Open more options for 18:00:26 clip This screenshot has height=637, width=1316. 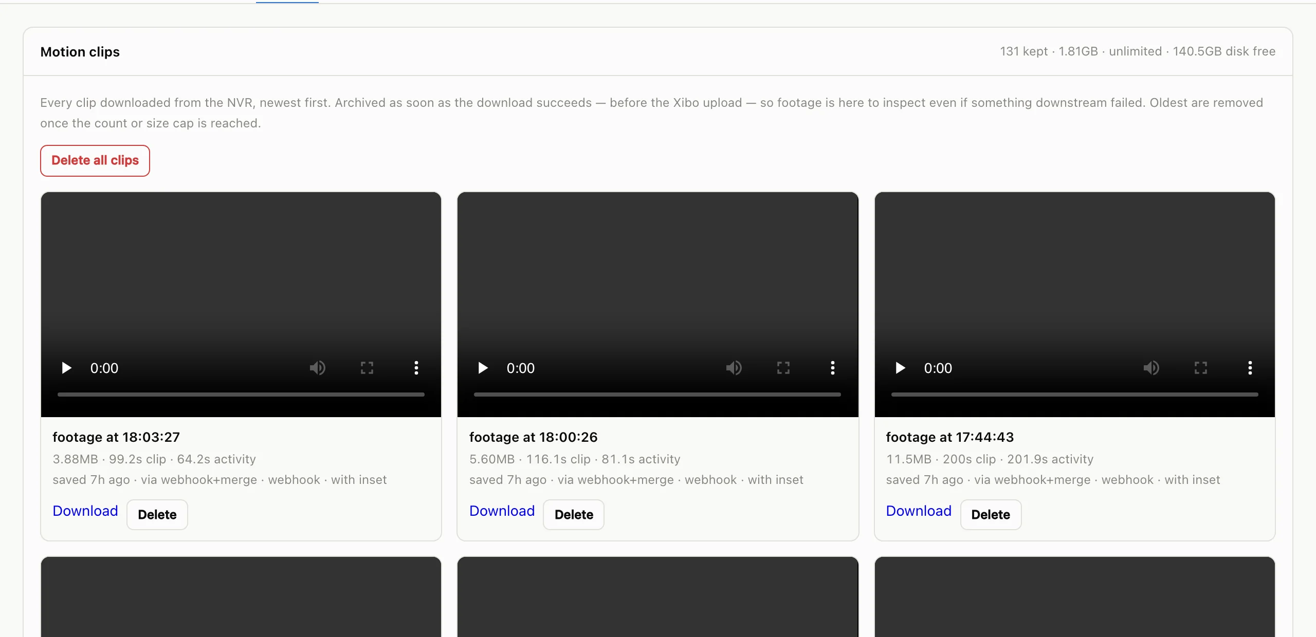tap(833, 368)
